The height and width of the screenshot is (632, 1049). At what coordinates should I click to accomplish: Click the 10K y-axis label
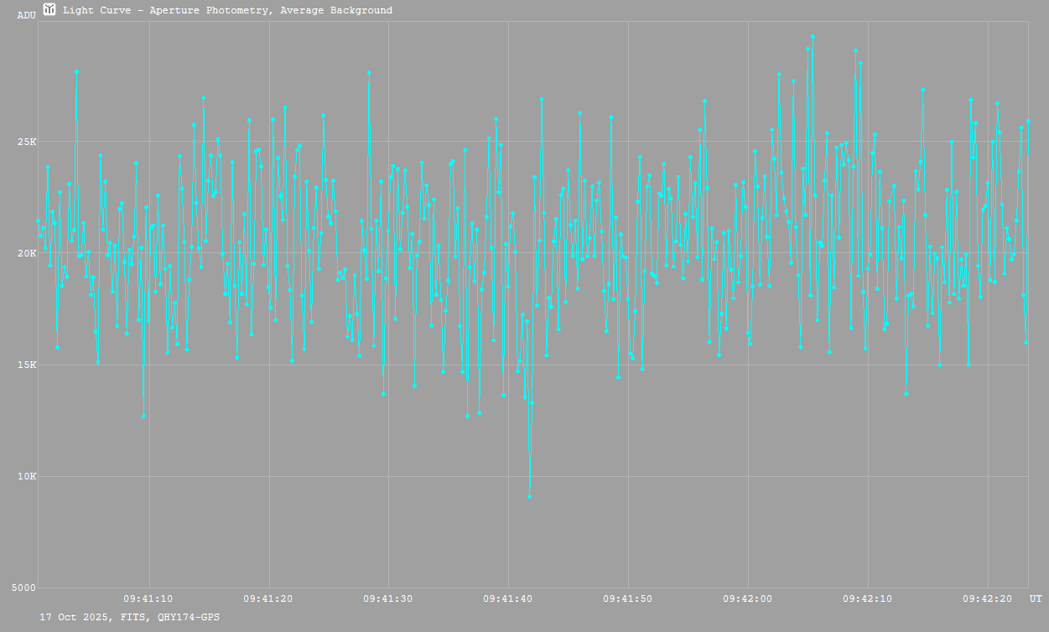pyautogui.click(x=28, y=477)
